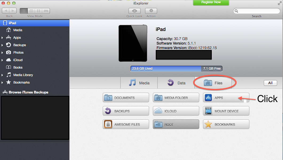
Task: Click the MOUNT DEVICE button
Action: point(226,111)
